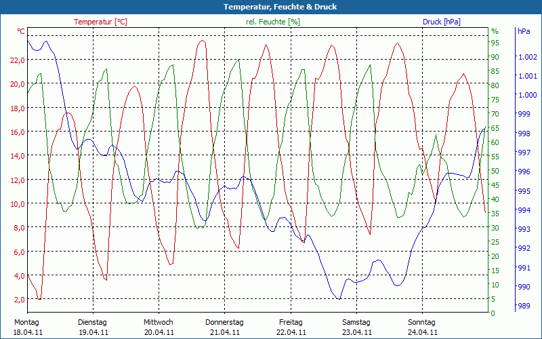This screenshot has width=542, height=339.
Task: Click the '14,0' temperature tick label
Action: 18,156
